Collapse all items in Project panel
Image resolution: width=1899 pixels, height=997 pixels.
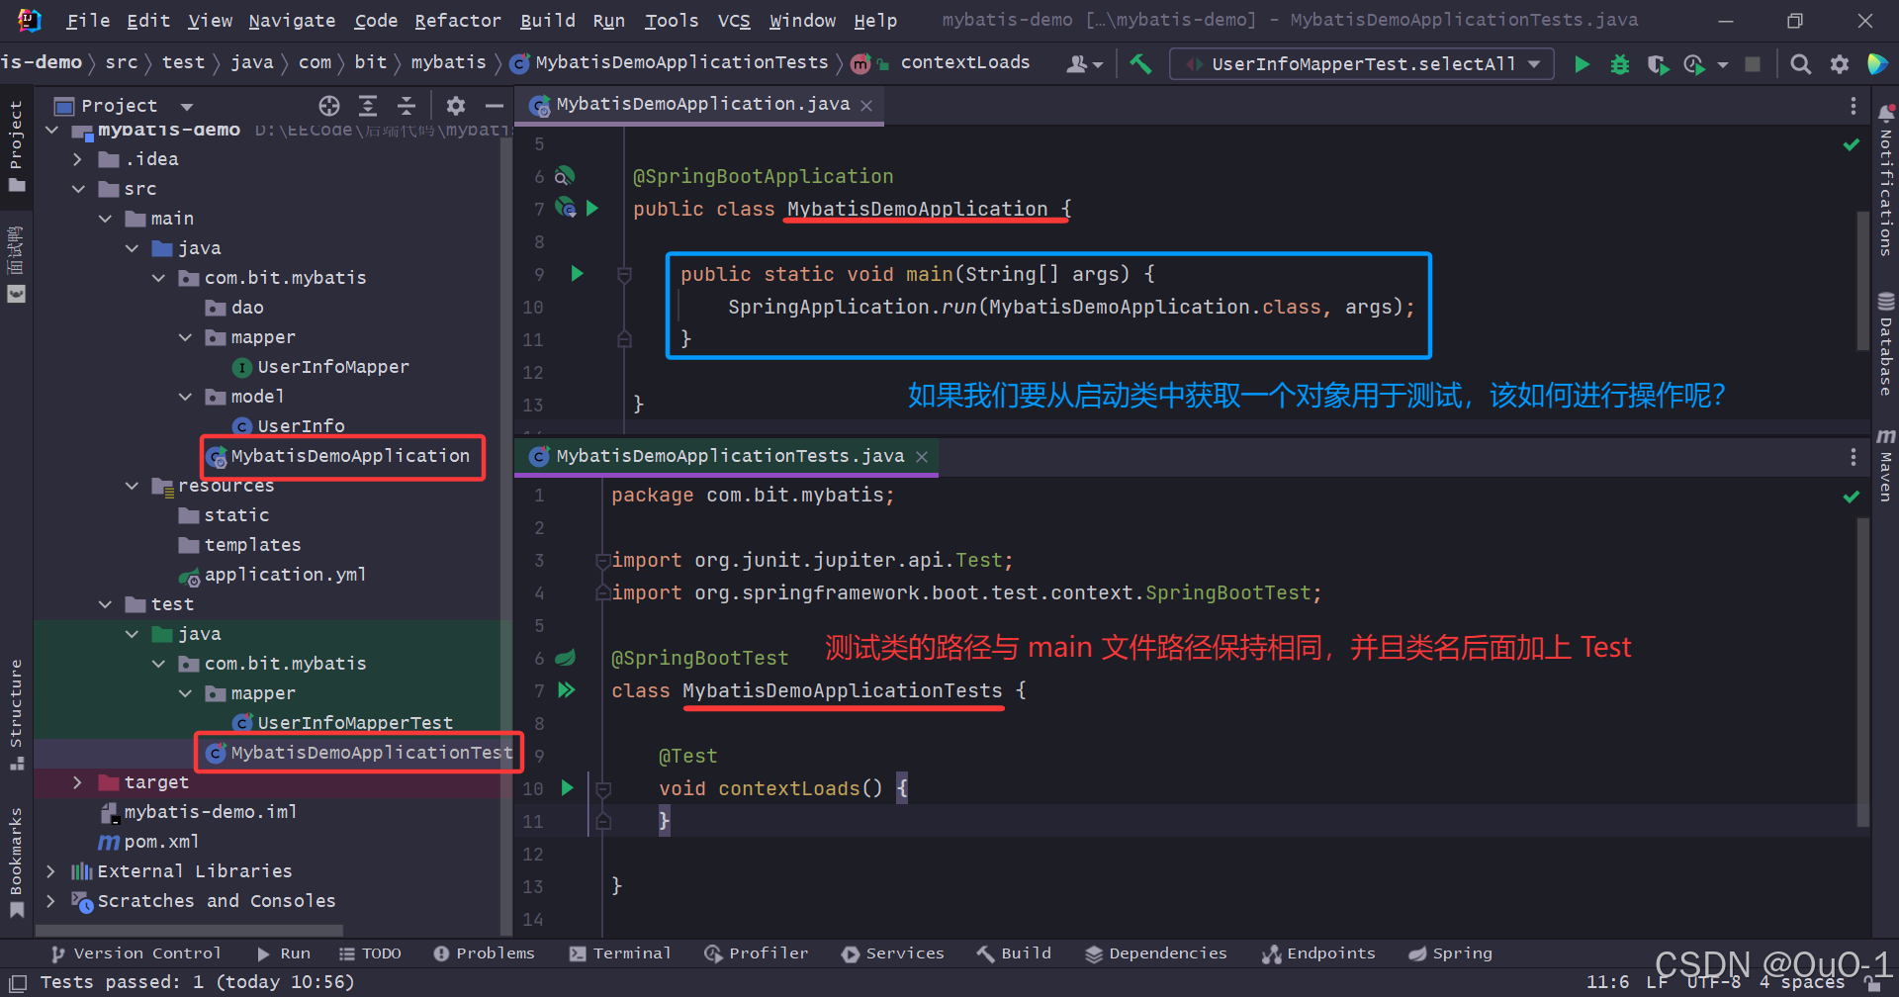407,106
